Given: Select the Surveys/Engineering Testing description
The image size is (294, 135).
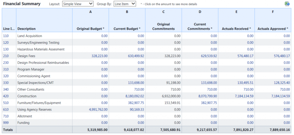Looking at the screenshot, I should 38,42.
